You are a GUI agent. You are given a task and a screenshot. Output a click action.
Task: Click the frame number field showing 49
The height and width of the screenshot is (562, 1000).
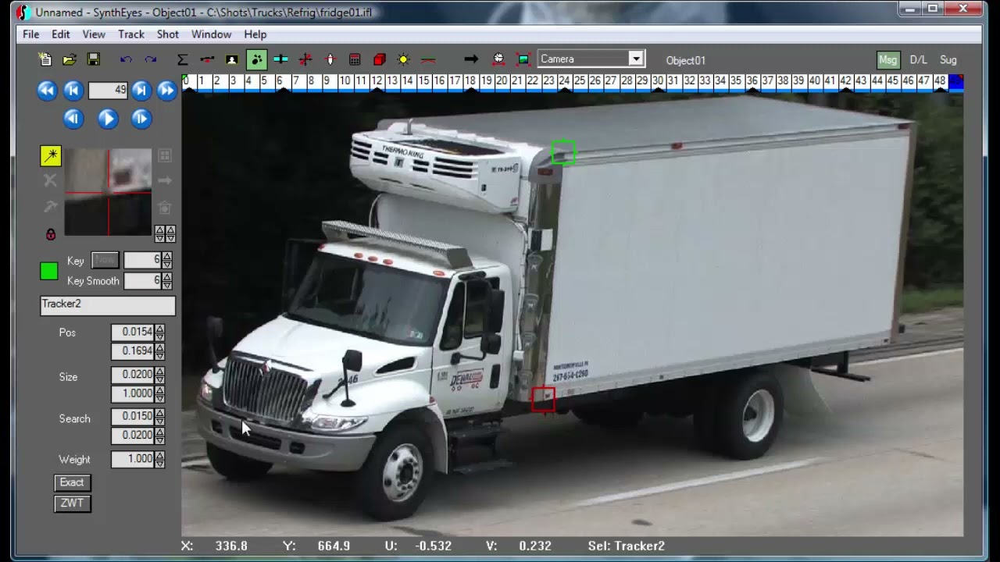[x=108, y=90]
